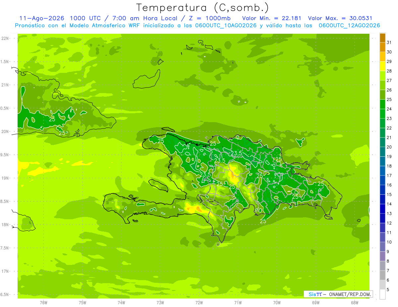Click the "Valor Min. = 22.181" text
The image size is (398, 307).
272,18
